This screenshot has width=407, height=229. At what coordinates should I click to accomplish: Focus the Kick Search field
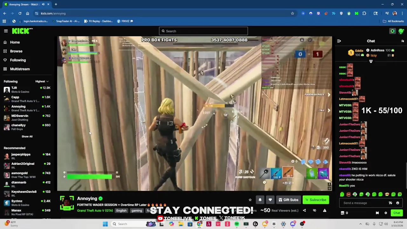tap(203, 31)
